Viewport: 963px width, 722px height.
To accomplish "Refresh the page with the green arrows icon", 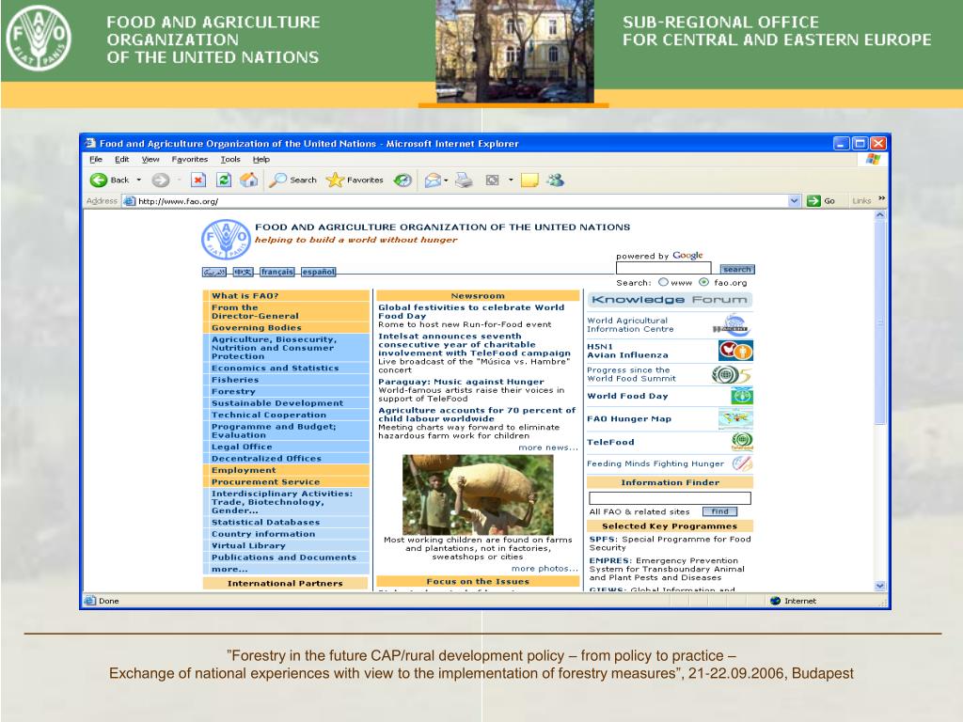I will (224, 180).
